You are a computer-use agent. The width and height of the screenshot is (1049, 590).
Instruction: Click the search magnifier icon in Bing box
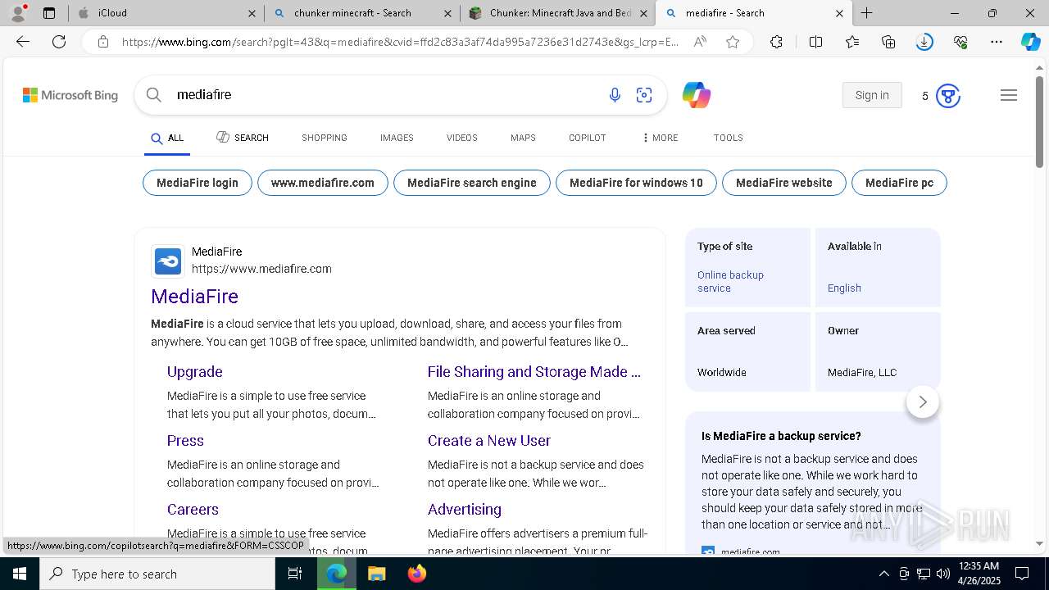pyautogui.click(x=153, y=95)
